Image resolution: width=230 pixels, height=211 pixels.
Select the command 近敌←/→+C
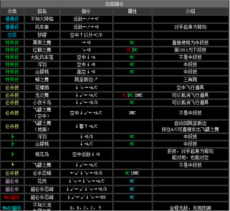point(86,19)
